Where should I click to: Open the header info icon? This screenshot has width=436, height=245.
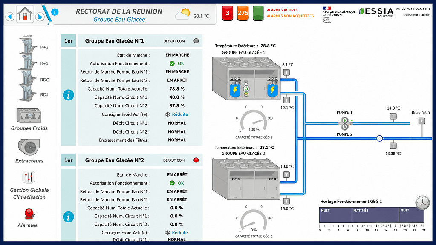[x=55, y=12]
